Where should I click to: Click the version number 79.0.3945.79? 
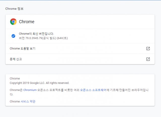34,38
